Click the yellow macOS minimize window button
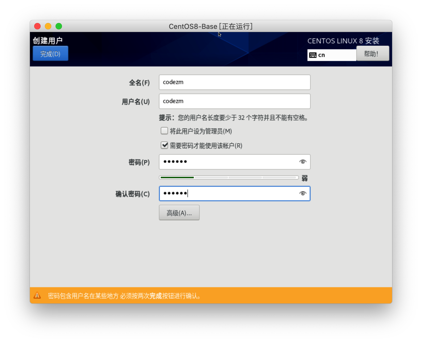The image size is (422, 343). pyautogui.click(x=48, y=26)
